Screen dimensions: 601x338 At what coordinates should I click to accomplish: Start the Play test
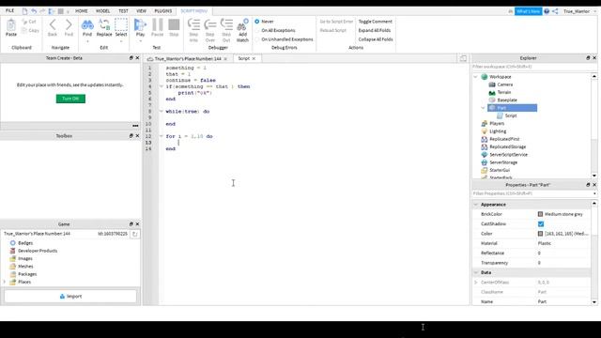tap(140, 25)
